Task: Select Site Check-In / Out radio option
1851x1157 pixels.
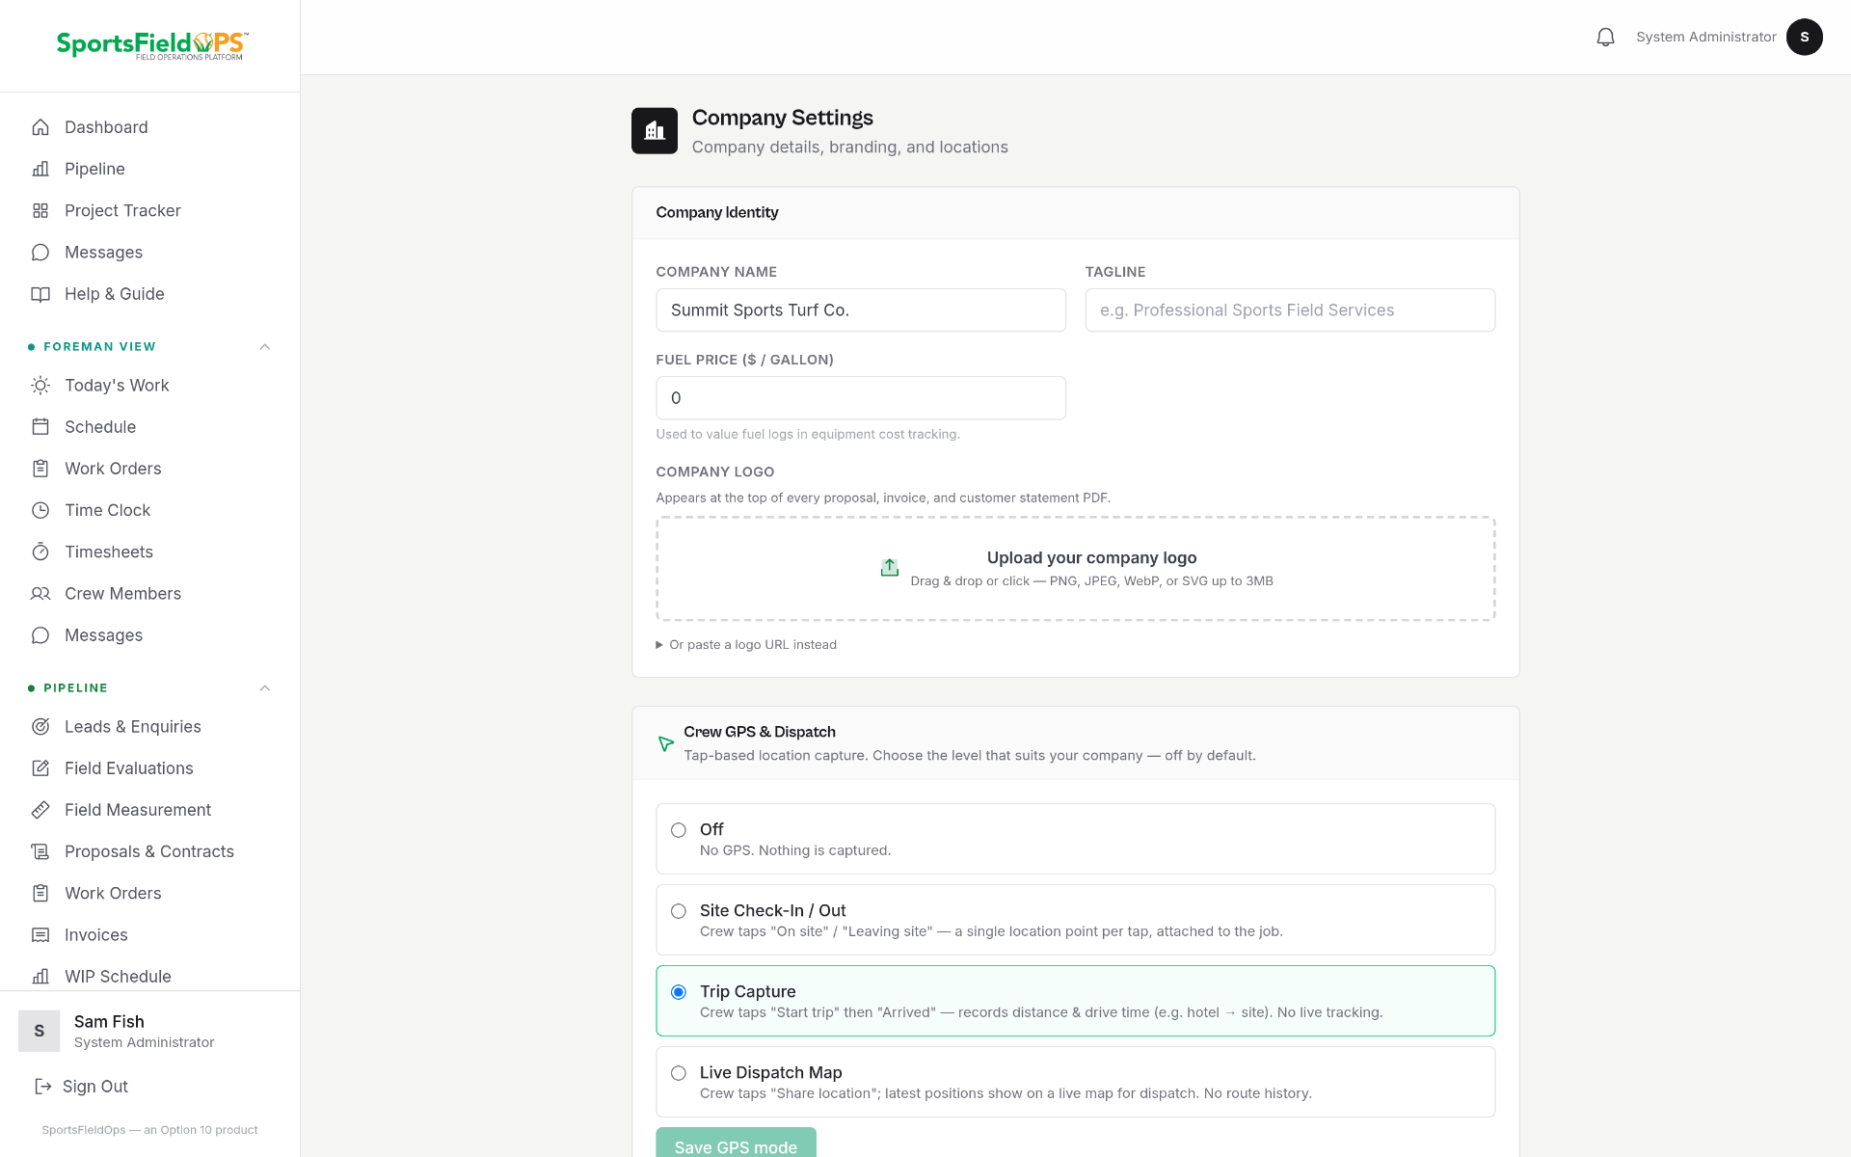Action: 679,911
